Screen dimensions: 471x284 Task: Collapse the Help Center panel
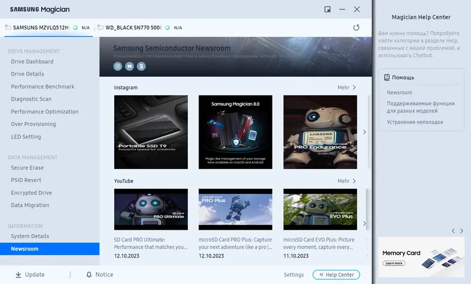(x=336, y=275)
